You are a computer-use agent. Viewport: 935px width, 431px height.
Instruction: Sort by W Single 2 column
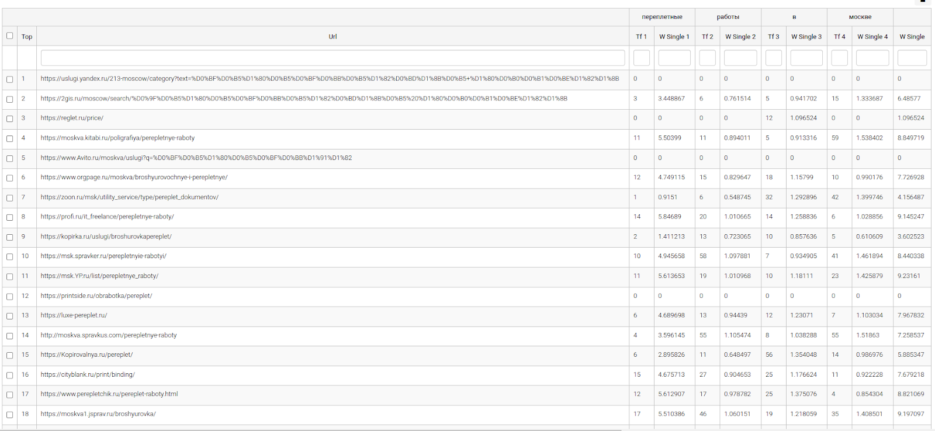pyautogui.click(x=740, y=37)
